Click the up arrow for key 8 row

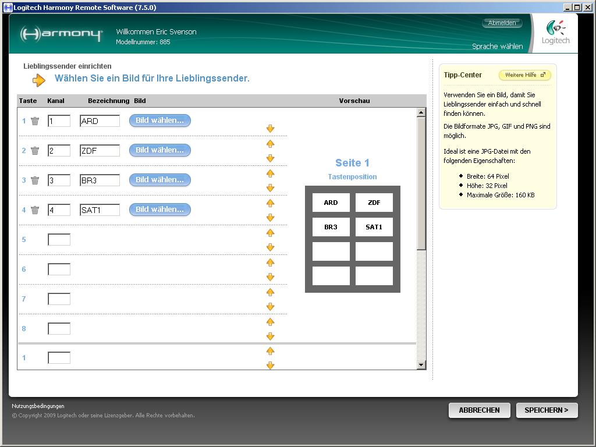[270, 321]
